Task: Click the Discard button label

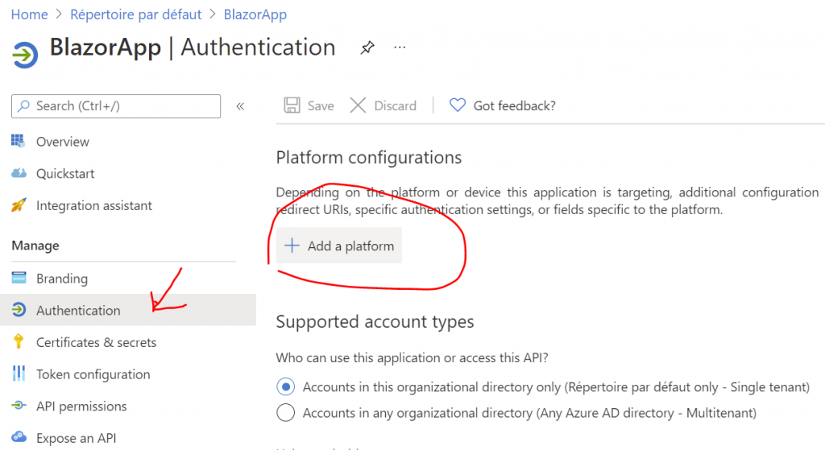Action: coord(395,105)
